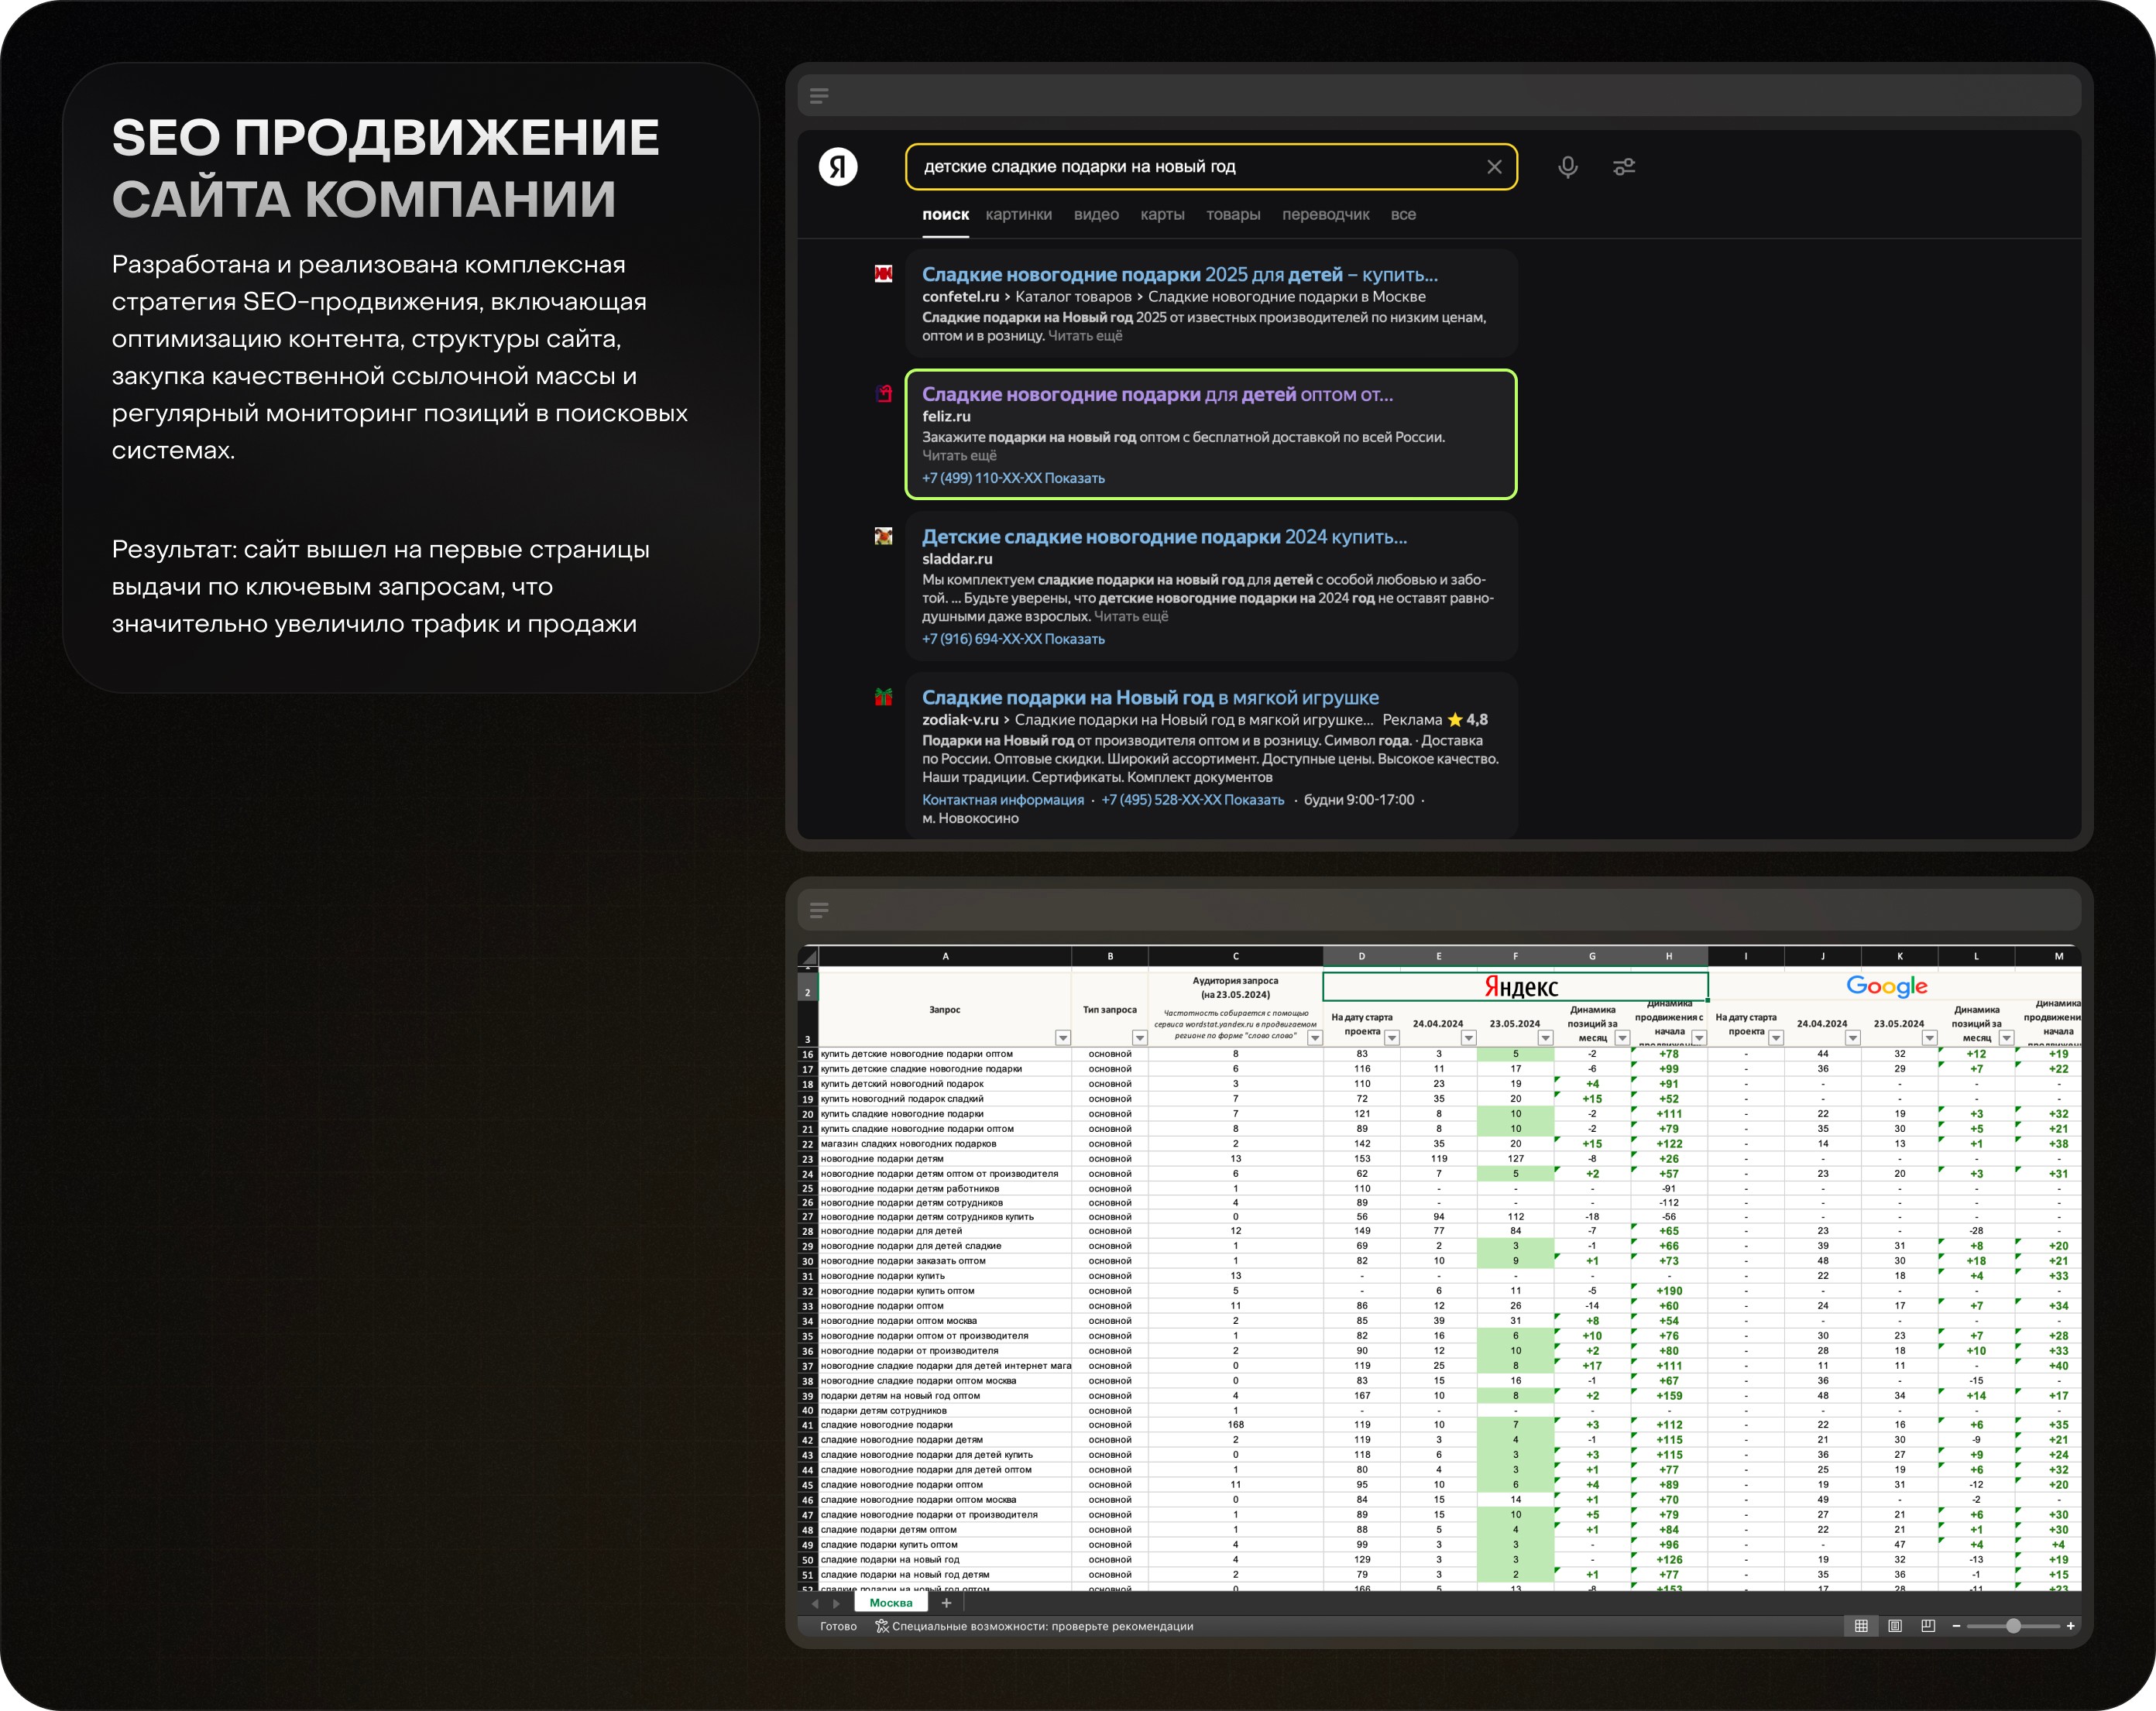Open feliz.ru search result link

pyautogui.click(x=1157, y=395)
